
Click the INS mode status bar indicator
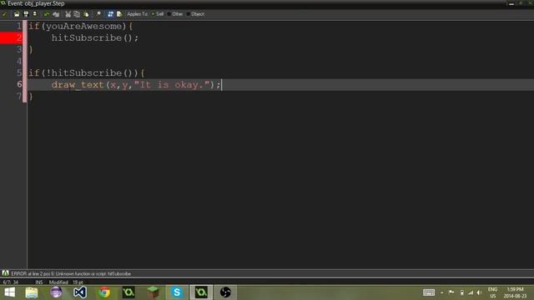(39, 282)
